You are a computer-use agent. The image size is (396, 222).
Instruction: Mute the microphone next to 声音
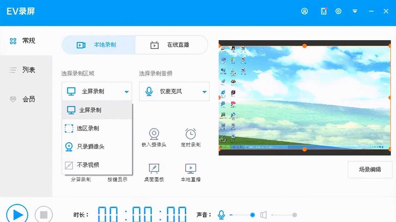221,215
